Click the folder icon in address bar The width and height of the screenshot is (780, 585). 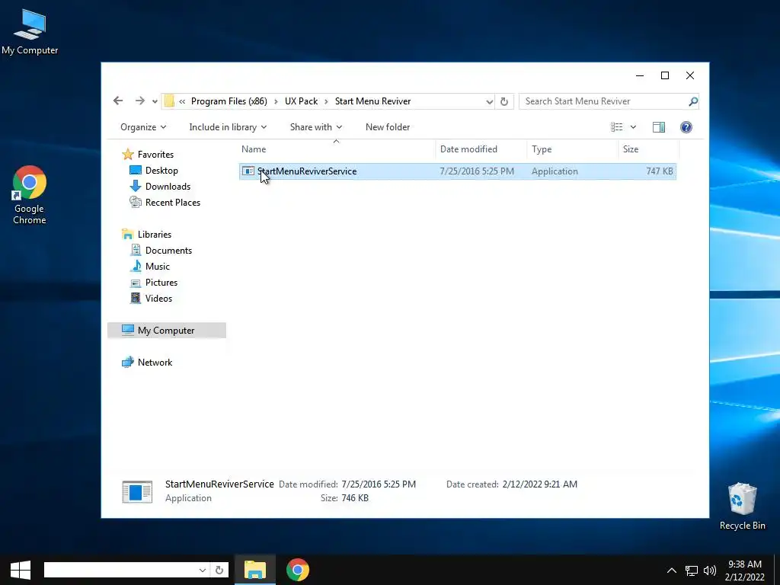point(169,101)
